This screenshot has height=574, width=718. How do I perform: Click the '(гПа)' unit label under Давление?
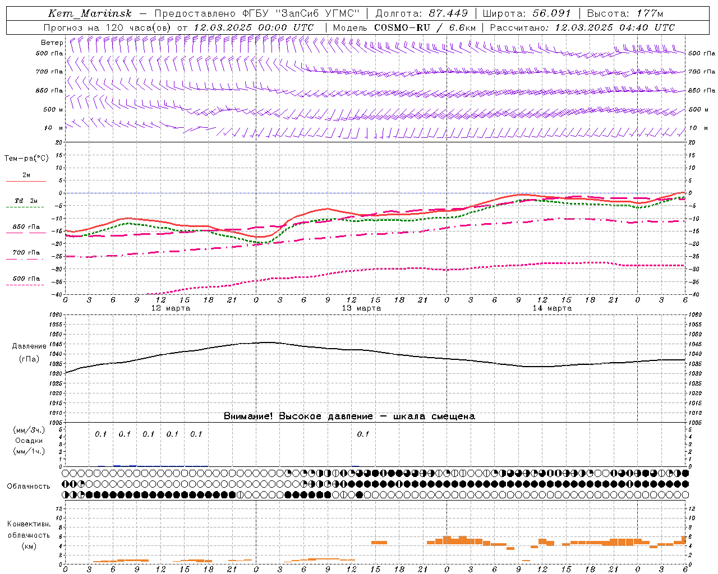(29, 359)
